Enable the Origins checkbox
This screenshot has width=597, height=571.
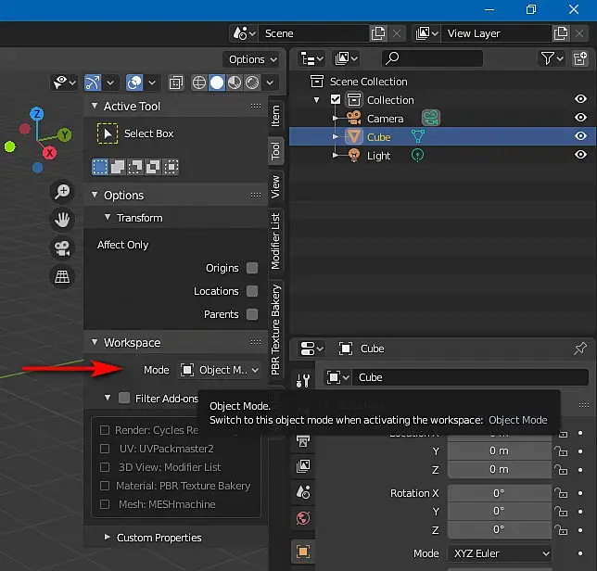(x=251, y=268)
